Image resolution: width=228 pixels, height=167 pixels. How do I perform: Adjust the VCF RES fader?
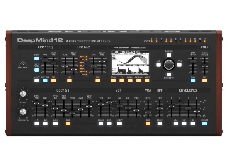point(109,102)
